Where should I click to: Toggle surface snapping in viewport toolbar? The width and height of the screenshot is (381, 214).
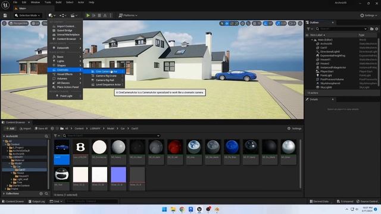pos(248,23)
